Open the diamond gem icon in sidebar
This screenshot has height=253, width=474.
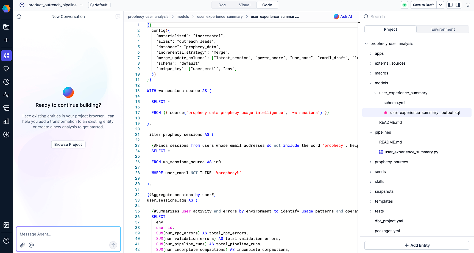tap(6, 69)
